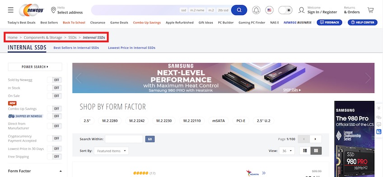Expand the Power Search panel
383x177 pixels.
(x=35, y=67)
